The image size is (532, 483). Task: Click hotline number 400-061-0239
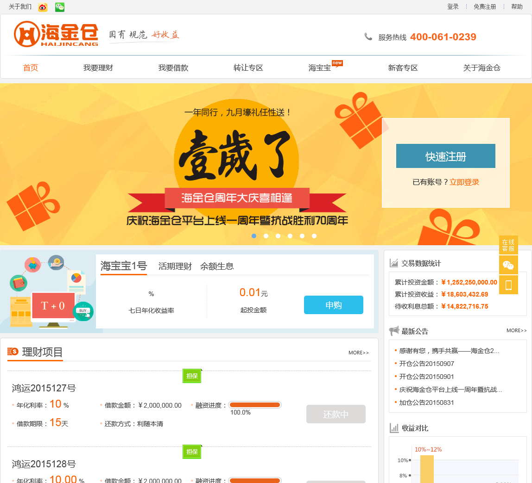tap(443, 37)
